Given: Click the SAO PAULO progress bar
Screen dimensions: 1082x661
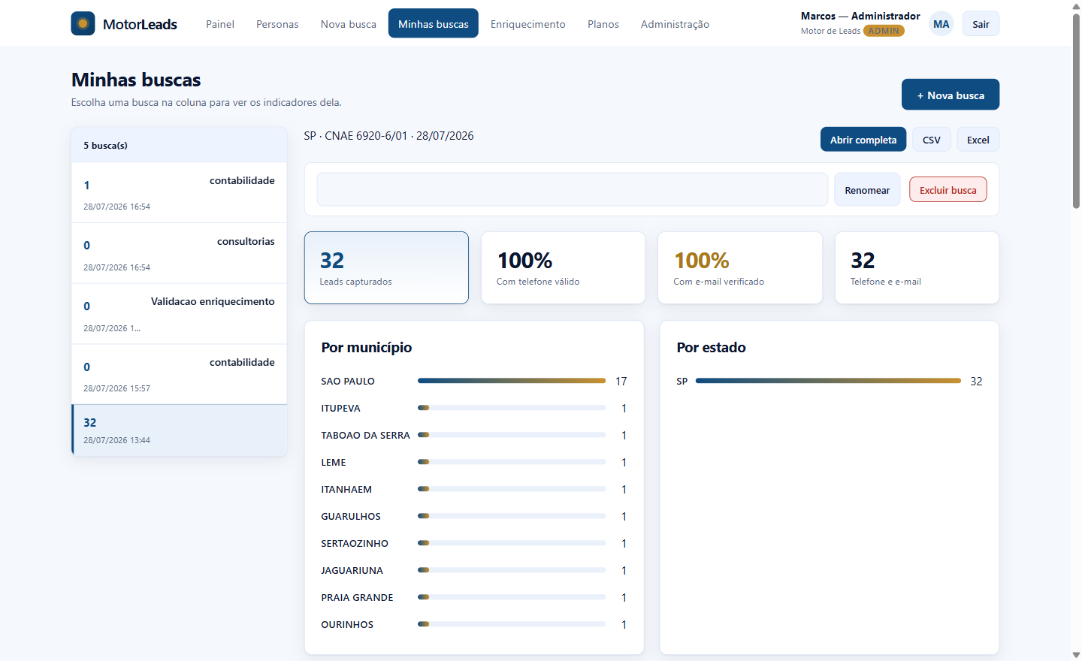Looking at the screenshot, I should pos(512,381).
